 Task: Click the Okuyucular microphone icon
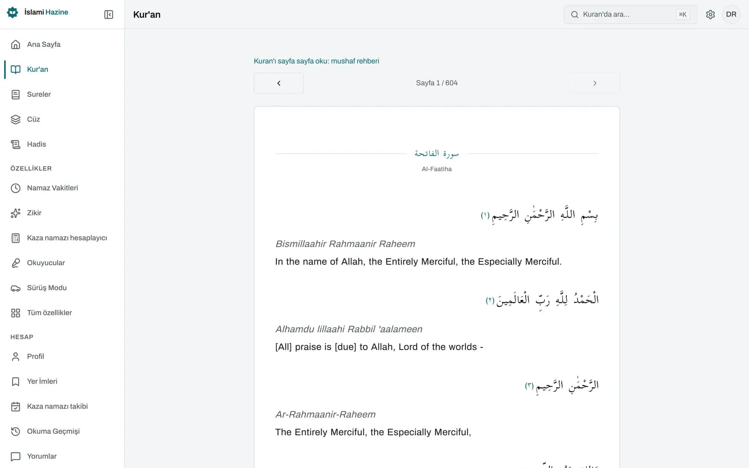pyautogui.click(x=15, y=263)
